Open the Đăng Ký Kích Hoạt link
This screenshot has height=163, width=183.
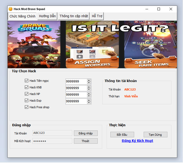click(x=137, y=141)
